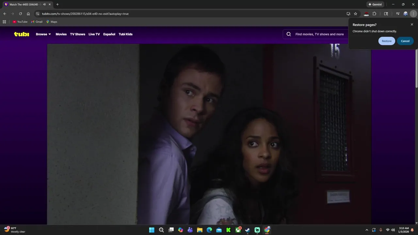Open Task View on the taskbar
This screenshot has height=235, width=418.
click(x=171, y=230)
